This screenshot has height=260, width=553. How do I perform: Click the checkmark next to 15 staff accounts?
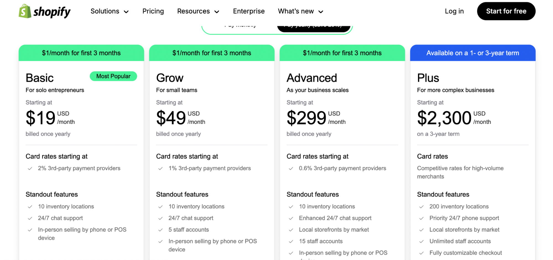point(291,241)
